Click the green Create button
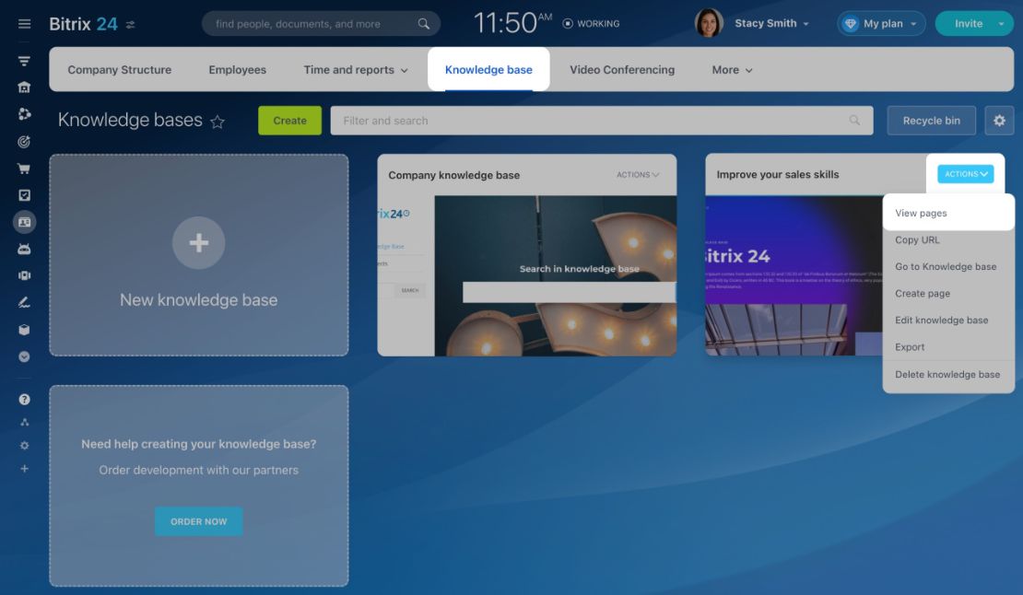 [289, 121]
